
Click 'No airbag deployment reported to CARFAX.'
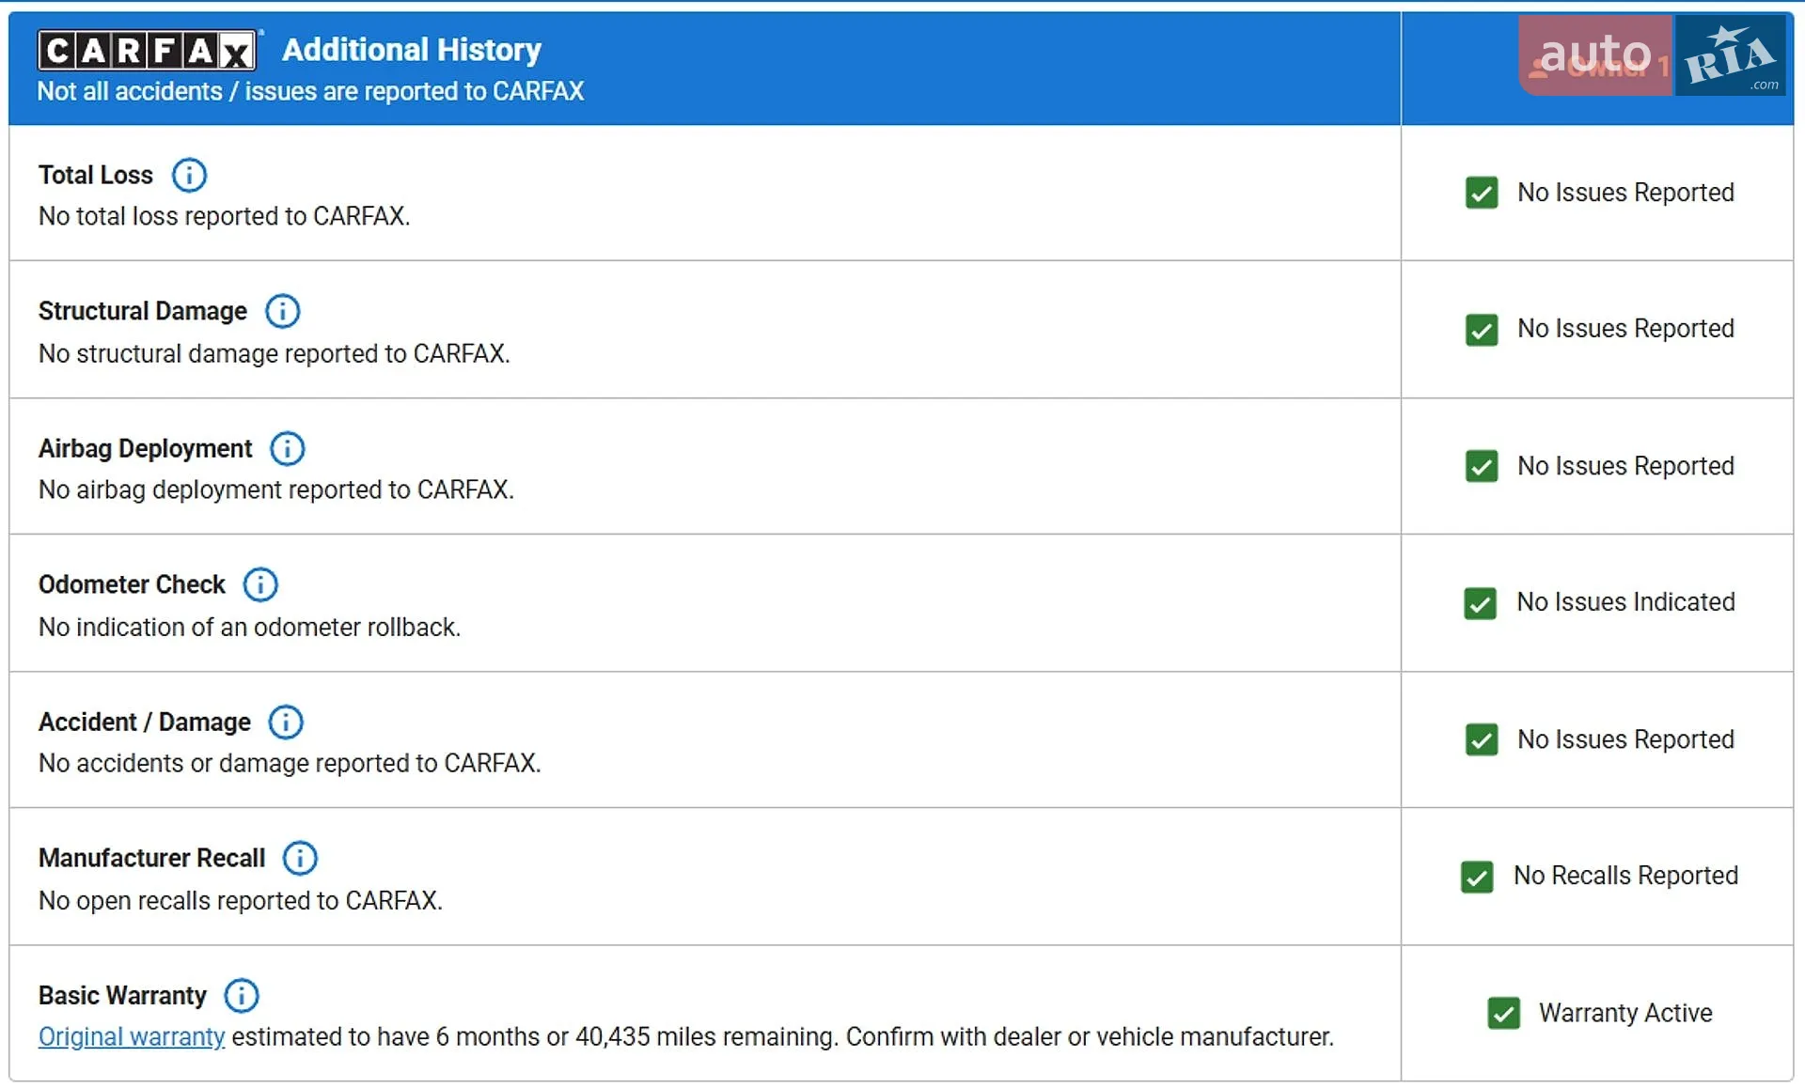pyautogui.click(x=275, y=490)
